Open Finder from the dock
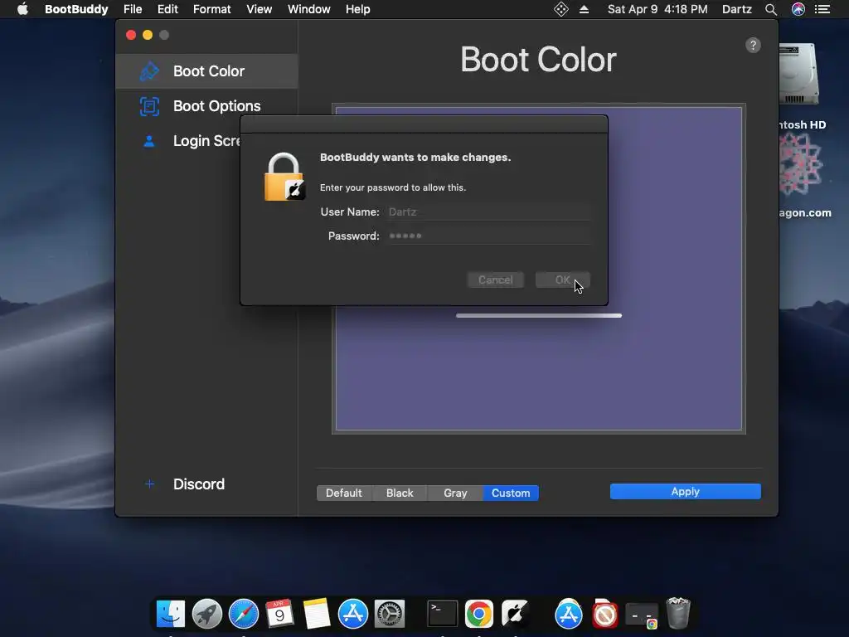 [171, 614]
